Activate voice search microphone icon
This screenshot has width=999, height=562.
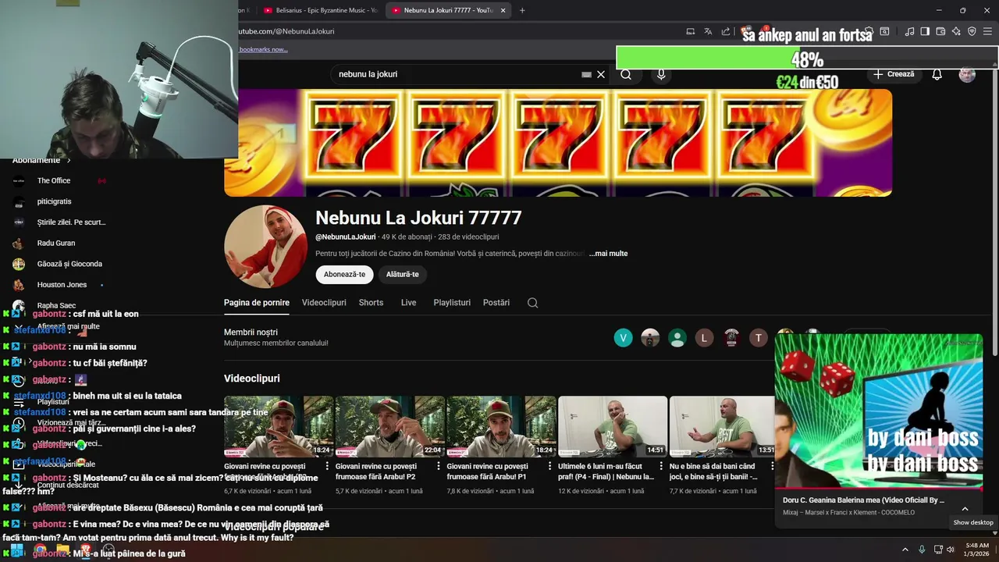tap(661, 74)
